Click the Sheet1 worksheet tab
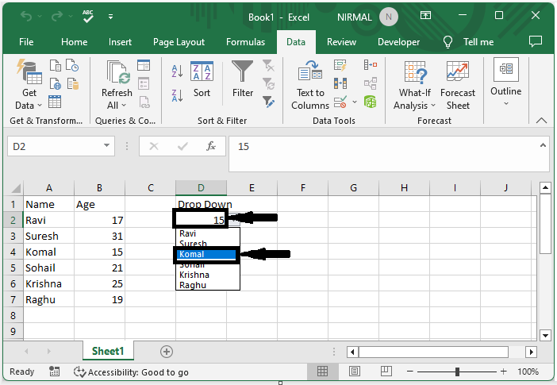Image resolution: width=557 pixels, height=385 pixels. [x=108, y=351]
